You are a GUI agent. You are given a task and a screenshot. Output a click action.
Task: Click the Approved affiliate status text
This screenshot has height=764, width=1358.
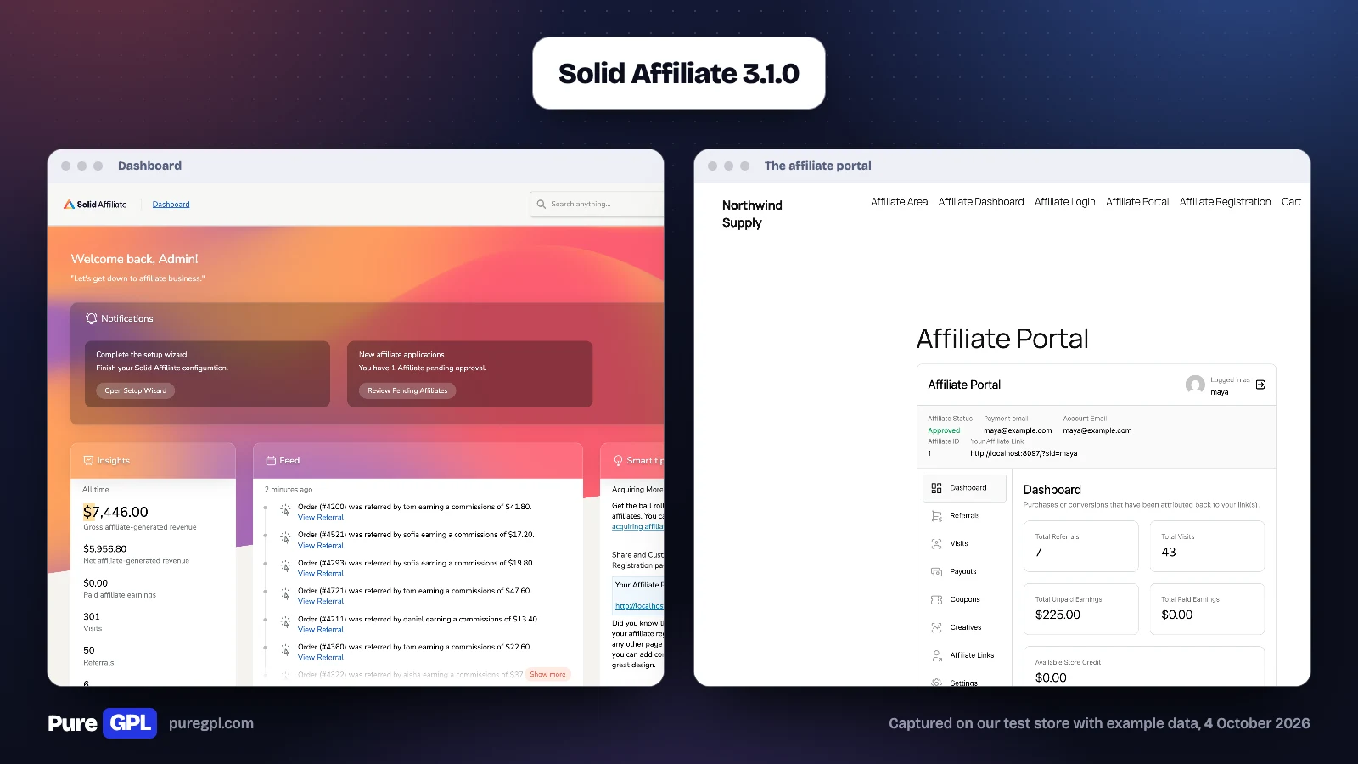point(944,430)
